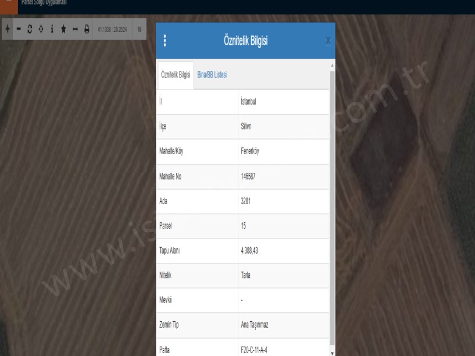Close the Öznitelik Bilgisi dialog

click(328, 41)
